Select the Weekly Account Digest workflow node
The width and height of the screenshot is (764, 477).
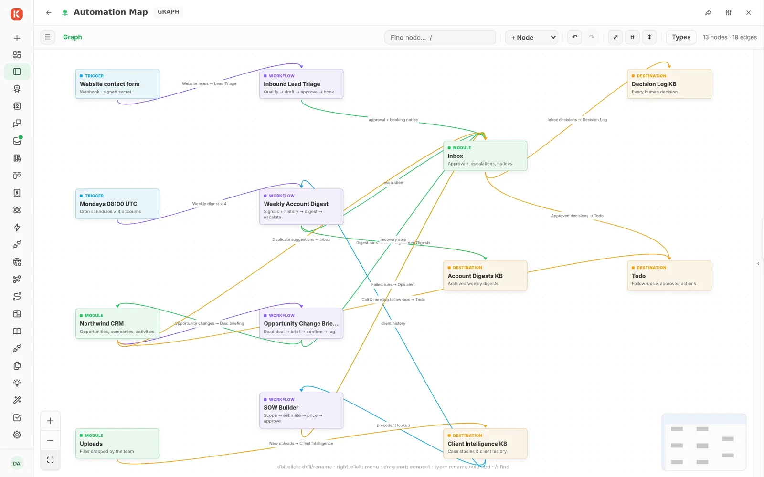(x=301, y=207)
